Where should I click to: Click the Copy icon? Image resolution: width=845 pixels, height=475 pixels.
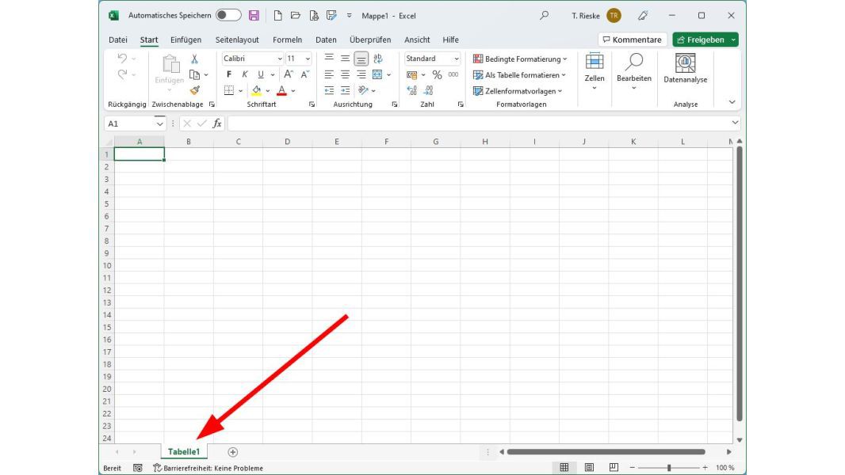(x=194, y=74)
